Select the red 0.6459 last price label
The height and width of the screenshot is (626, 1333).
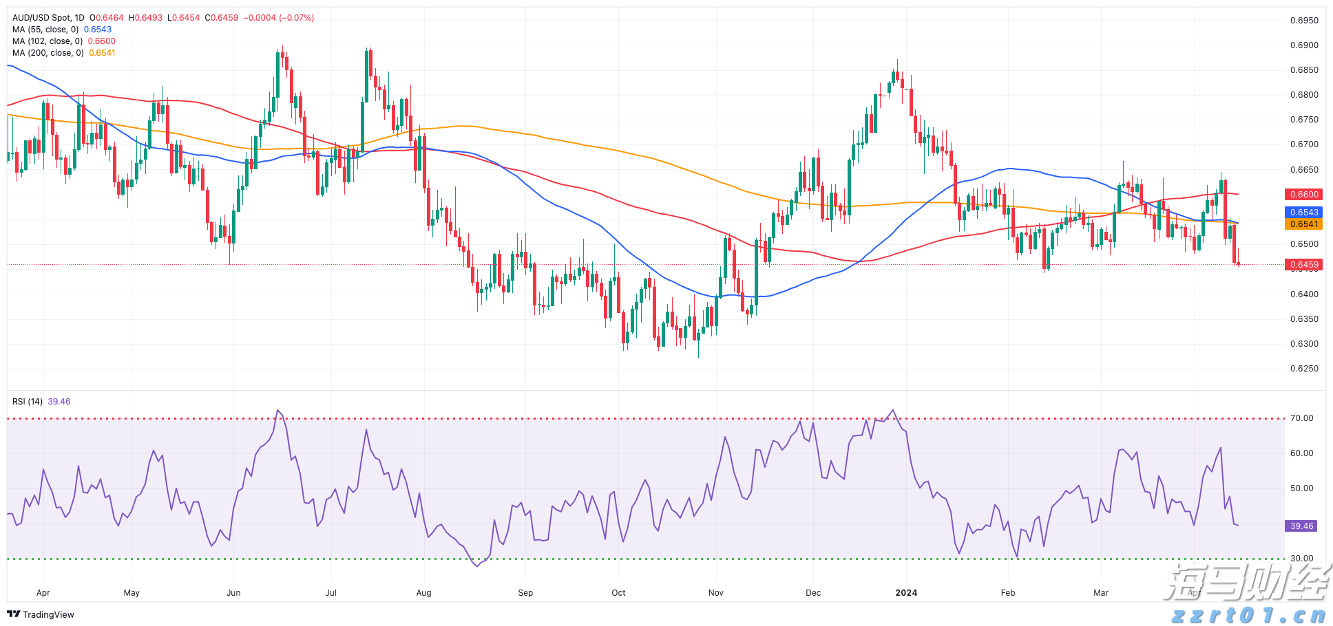[1303, 265]
